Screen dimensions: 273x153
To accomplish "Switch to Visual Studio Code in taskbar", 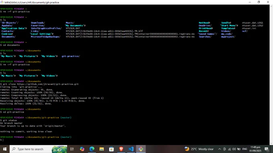I will tap(131, 149).
